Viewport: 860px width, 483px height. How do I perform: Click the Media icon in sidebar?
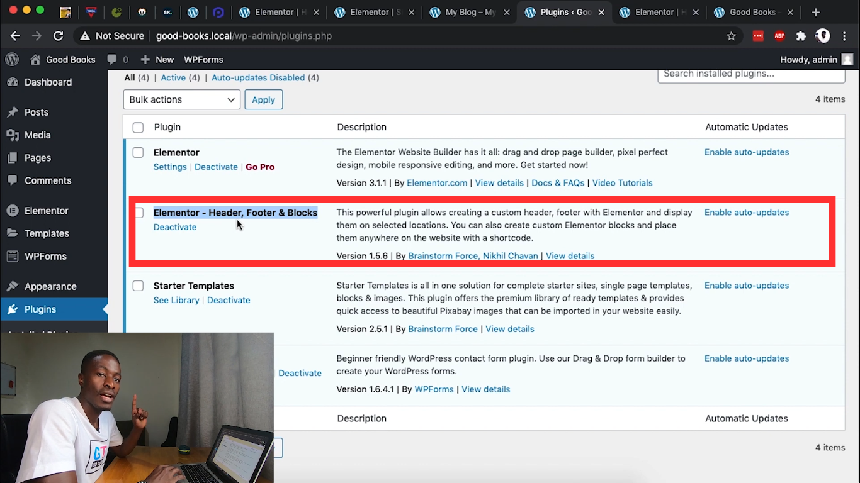click(x=12, y=135)
